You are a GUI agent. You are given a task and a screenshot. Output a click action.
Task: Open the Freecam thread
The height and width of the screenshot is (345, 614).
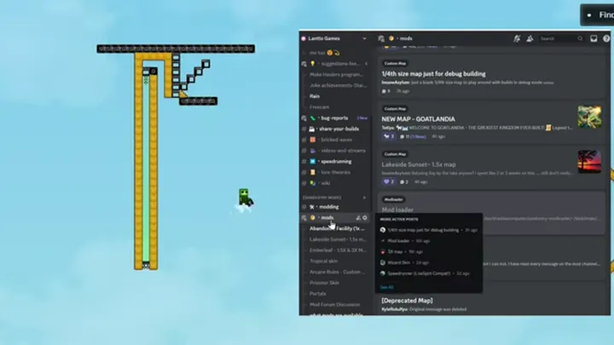[319, 106]
